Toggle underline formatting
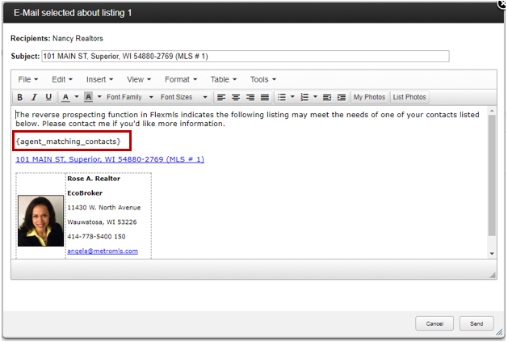 [x=48, y=97]
